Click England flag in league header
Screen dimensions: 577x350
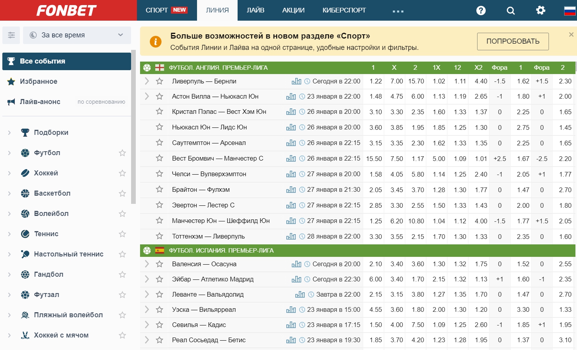click(x=160, y=68)
